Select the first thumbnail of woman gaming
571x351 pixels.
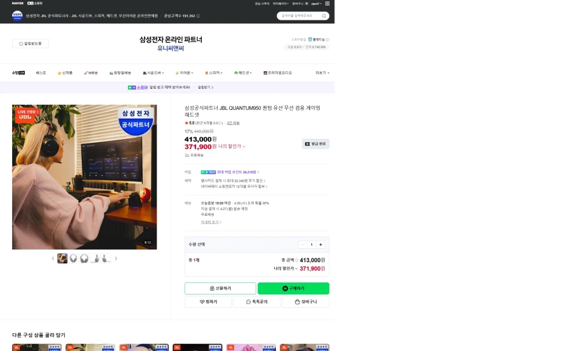[x=62, y=258]
